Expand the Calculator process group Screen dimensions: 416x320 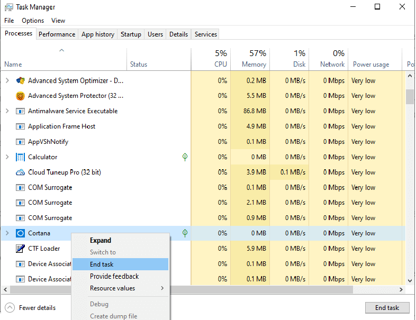(x=7, y=157)
